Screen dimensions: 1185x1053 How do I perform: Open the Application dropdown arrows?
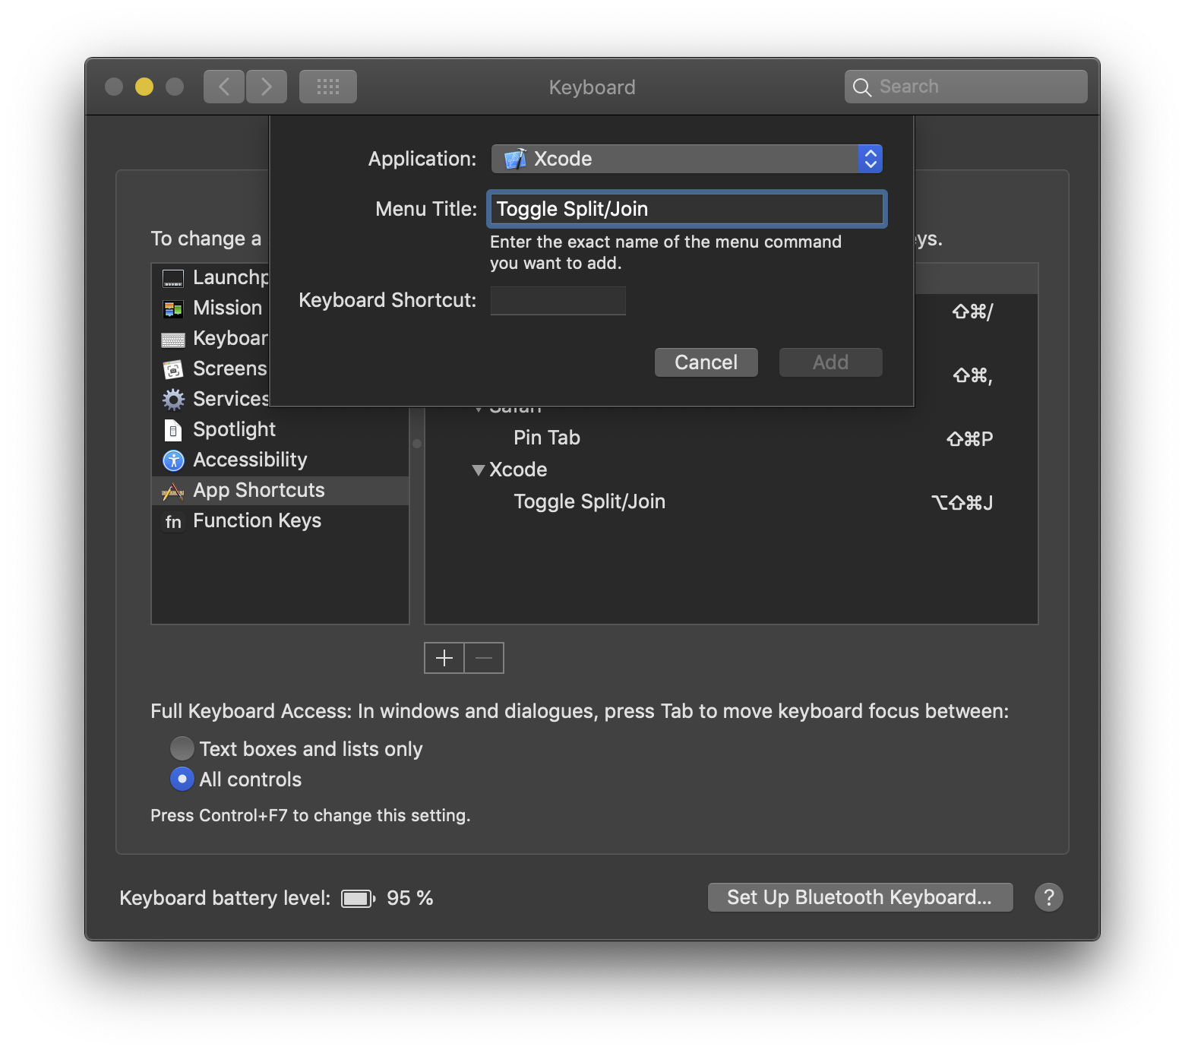(871, 159)
